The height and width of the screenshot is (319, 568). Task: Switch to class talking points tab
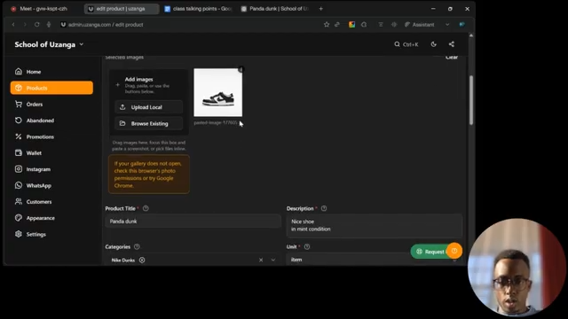[198, 9]
